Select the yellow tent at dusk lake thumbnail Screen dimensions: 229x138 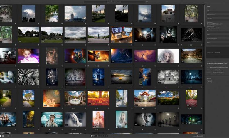[122, 77]
